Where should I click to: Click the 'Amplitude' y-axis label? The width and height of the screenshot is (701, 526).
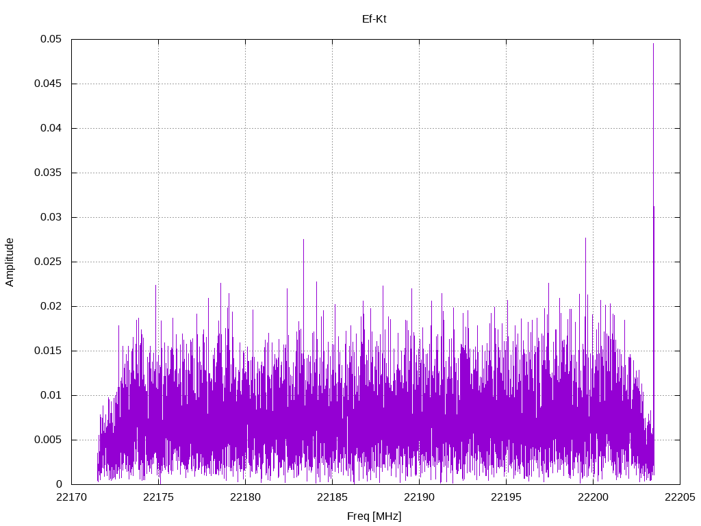tap(10, 262)
